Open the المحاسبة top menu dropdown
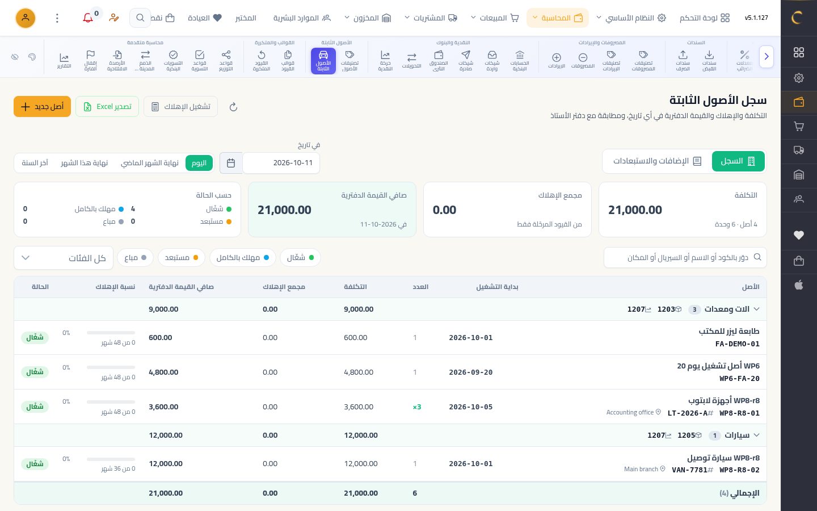Image resolution: width=817 pixels, height=511 pixels. (557, 18)
